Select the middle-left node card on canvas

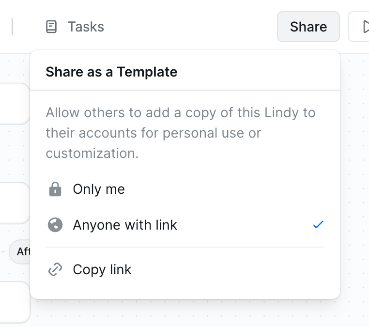(15, 203)
